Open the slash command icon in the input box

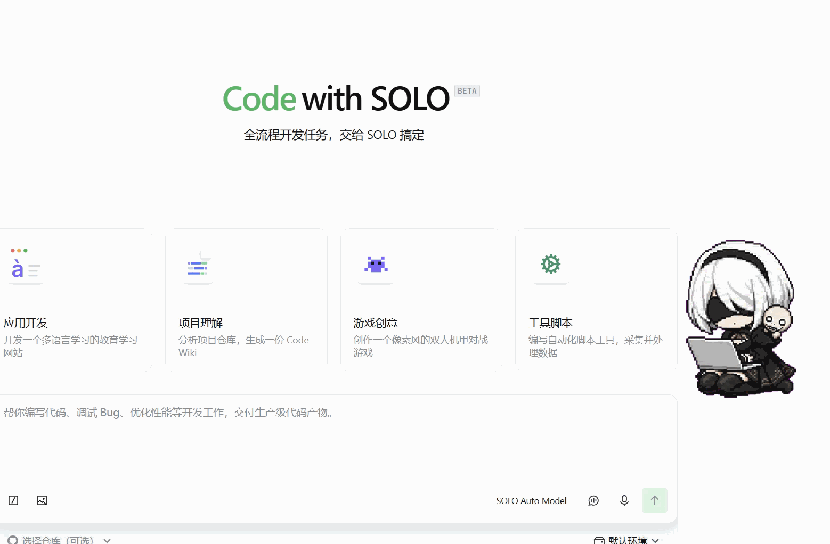click(13, 500)
